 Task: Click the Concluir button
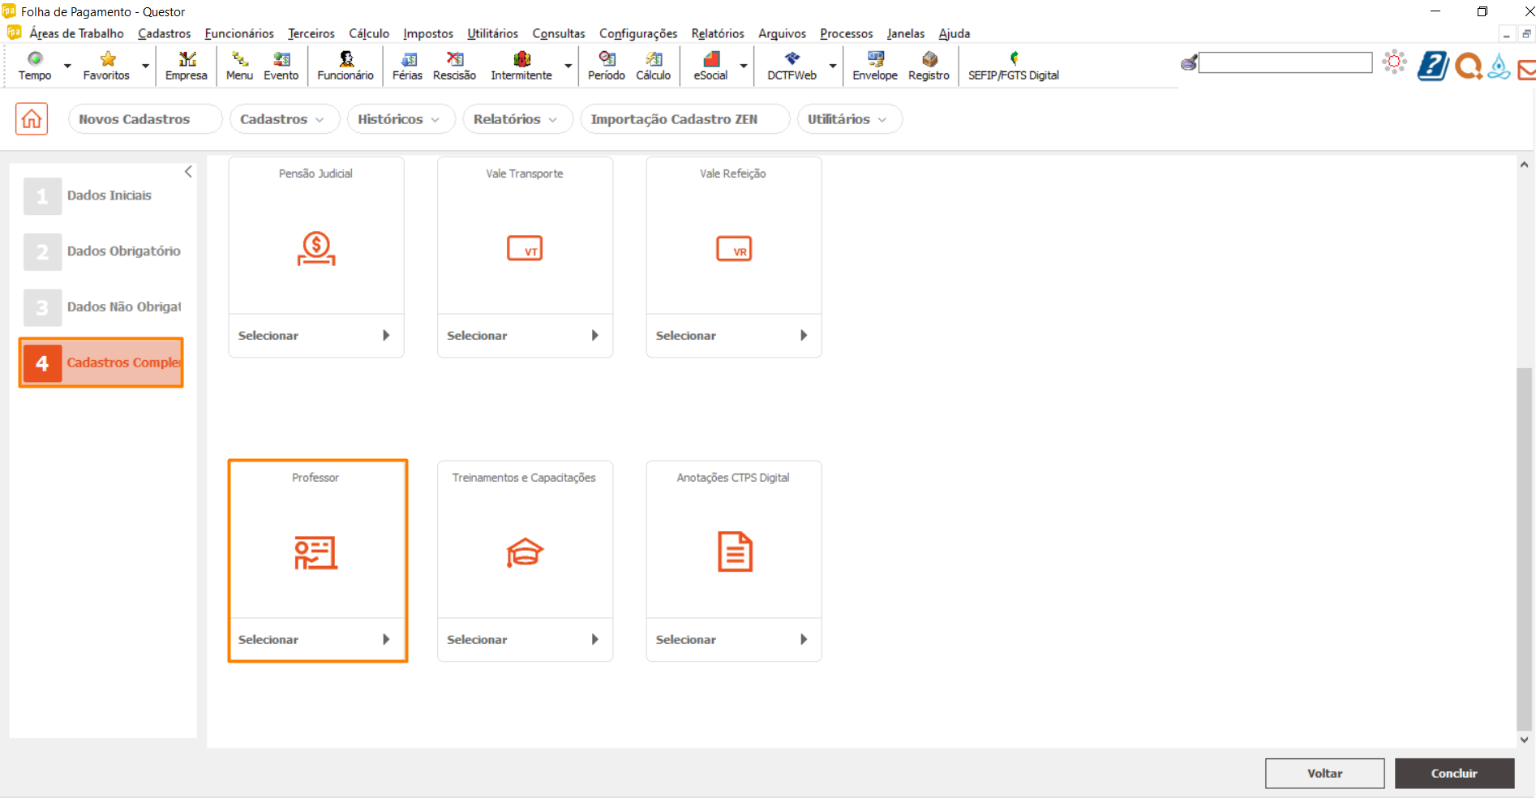(x=1454, y=774)
